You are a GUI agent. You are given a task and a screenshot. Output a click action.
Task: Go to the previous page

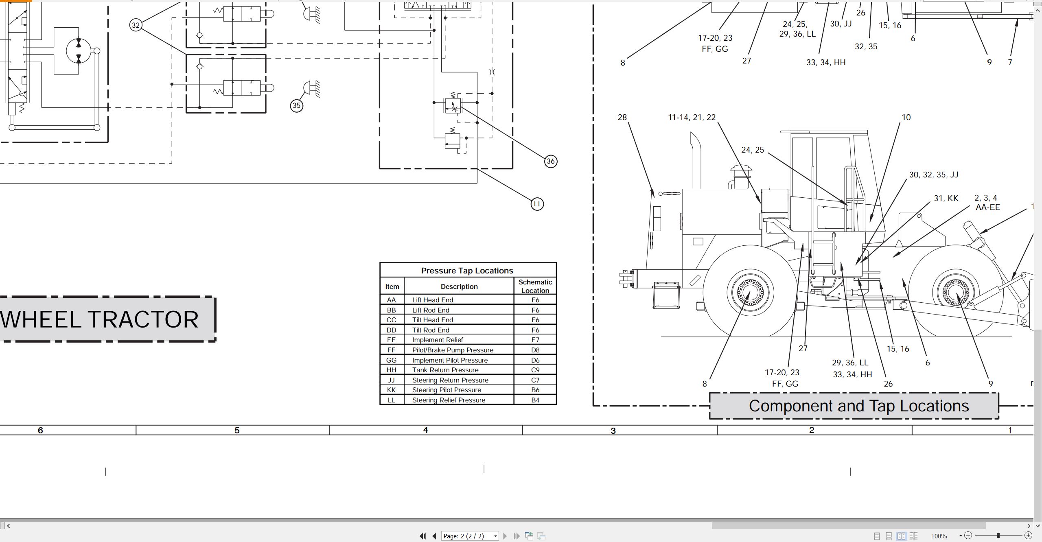pos(434,536)
